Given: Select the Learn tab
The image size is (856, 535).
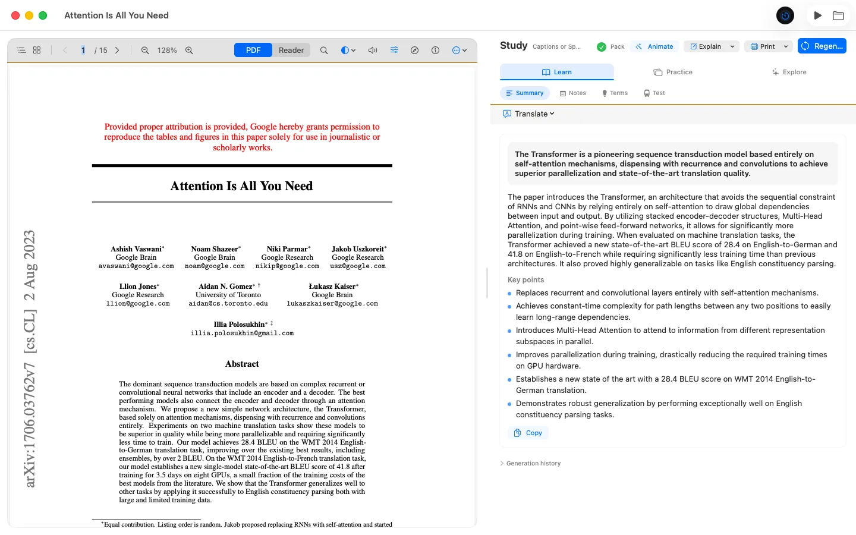Looking at the screenshot, I should (x=557, y=72).
